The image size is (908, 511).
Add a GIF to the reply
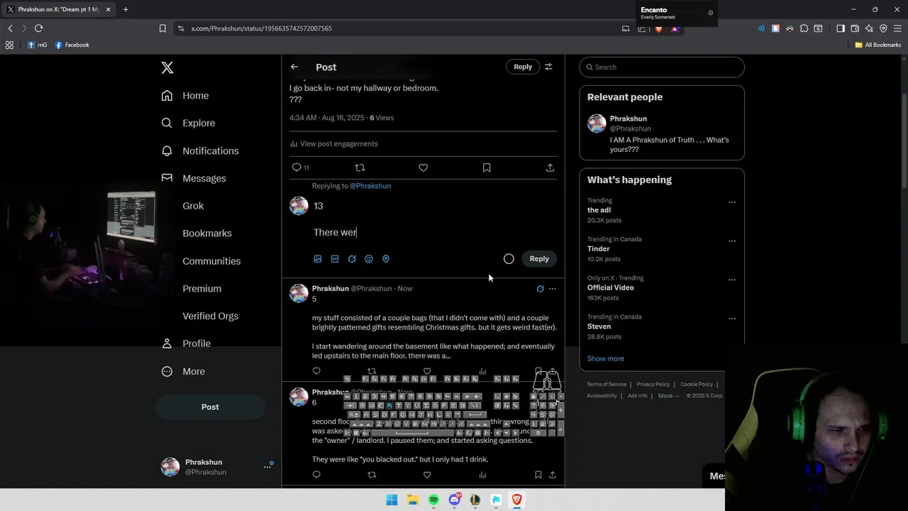[335, 259]
